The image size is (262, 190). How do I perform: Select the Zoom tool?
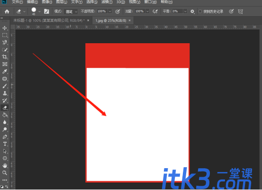[5, 173]
